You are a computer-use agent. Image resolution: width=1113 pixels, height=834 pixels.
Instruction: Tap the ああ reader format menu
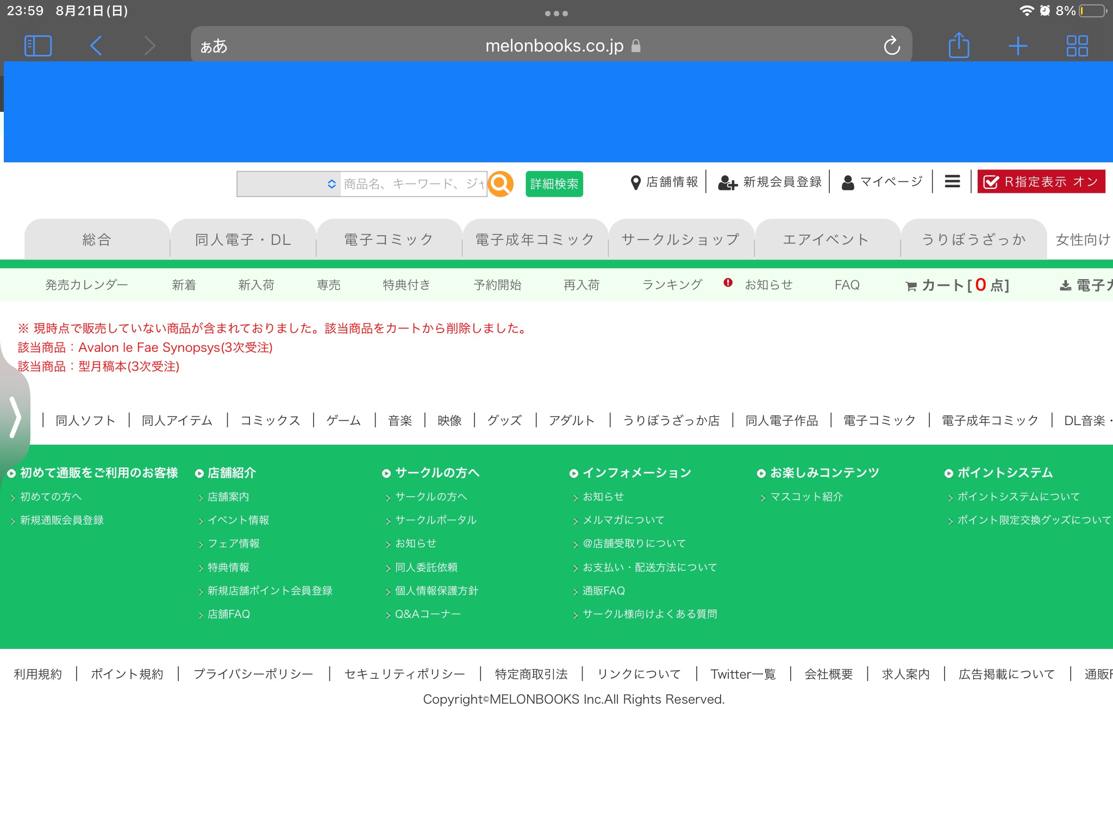[x=214, y=46]
